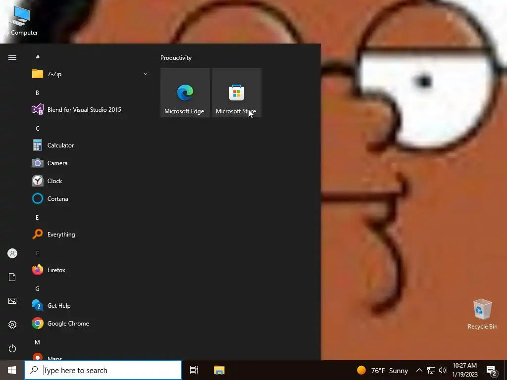This screenshot has width=507, height=380.
Task: Open the user account icon
Action: pos(12,253)
